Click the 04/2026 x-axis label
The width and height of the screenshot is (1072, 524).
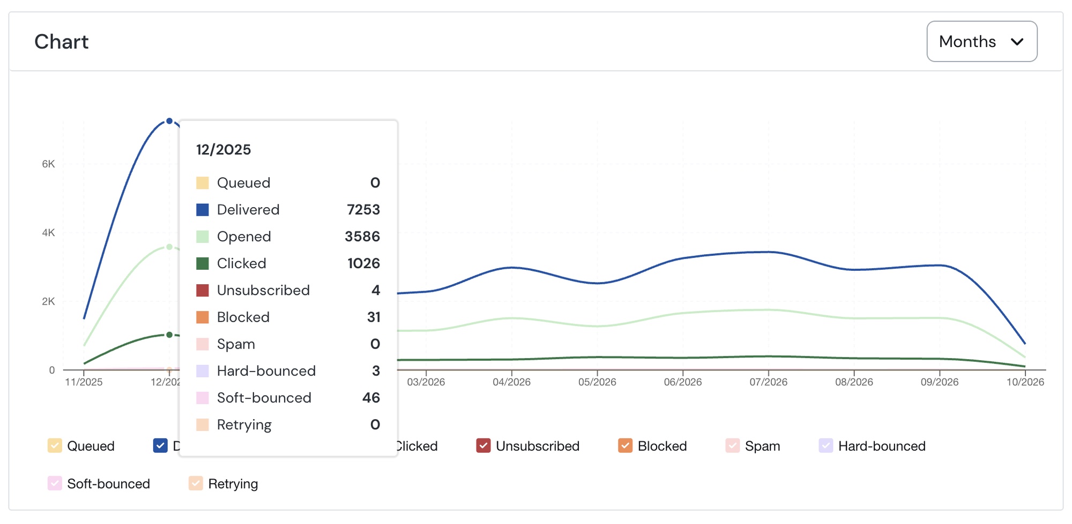512,382
